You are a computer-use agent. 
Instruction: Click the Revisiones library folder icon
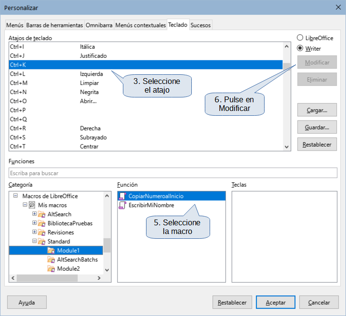click(41, 232)
